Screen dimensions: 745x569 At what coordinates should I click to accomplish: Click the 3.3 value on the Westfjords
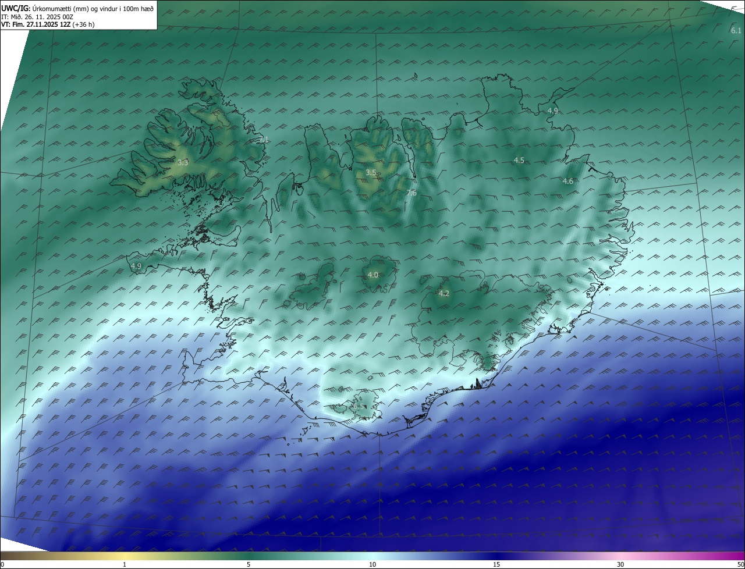(183, 163)
